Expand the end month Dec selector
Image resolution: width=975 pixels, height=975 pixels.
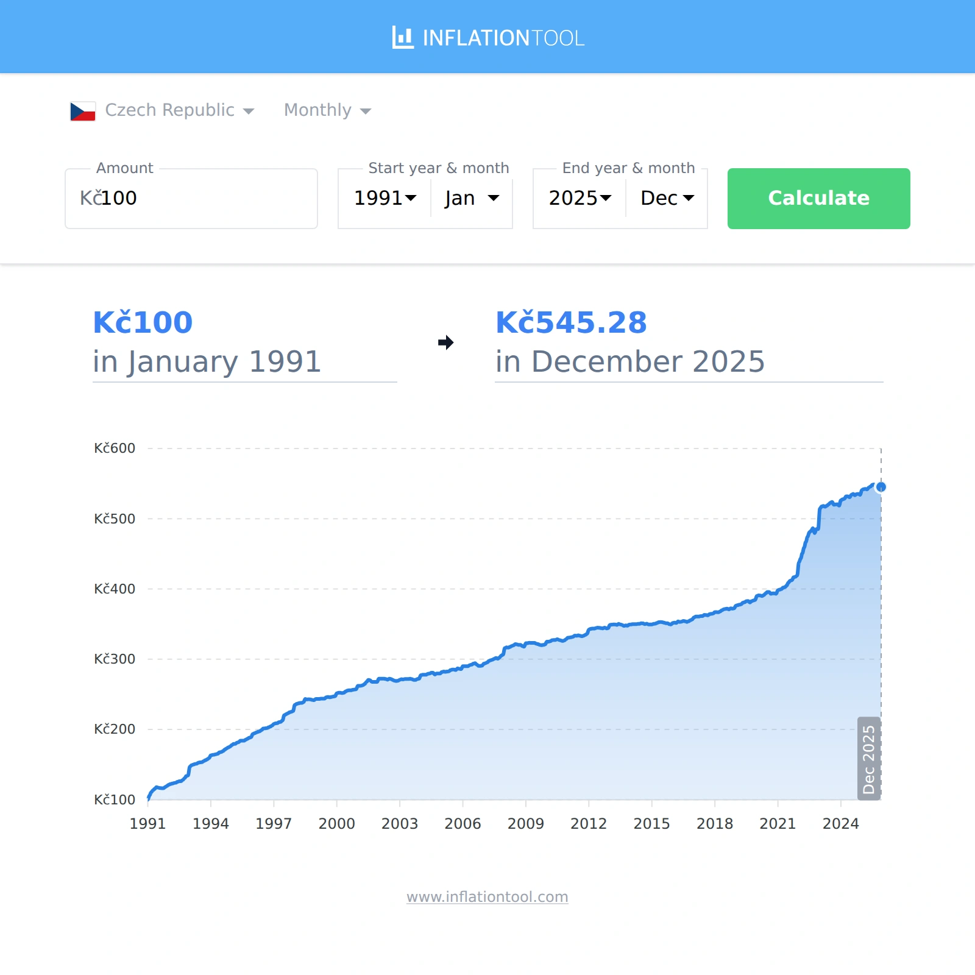[x=667, y=198]
